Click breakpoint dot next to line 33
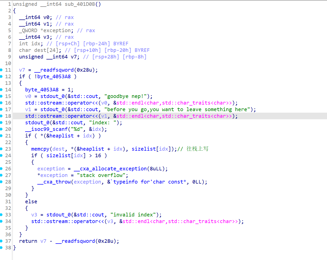 [1, 214]
